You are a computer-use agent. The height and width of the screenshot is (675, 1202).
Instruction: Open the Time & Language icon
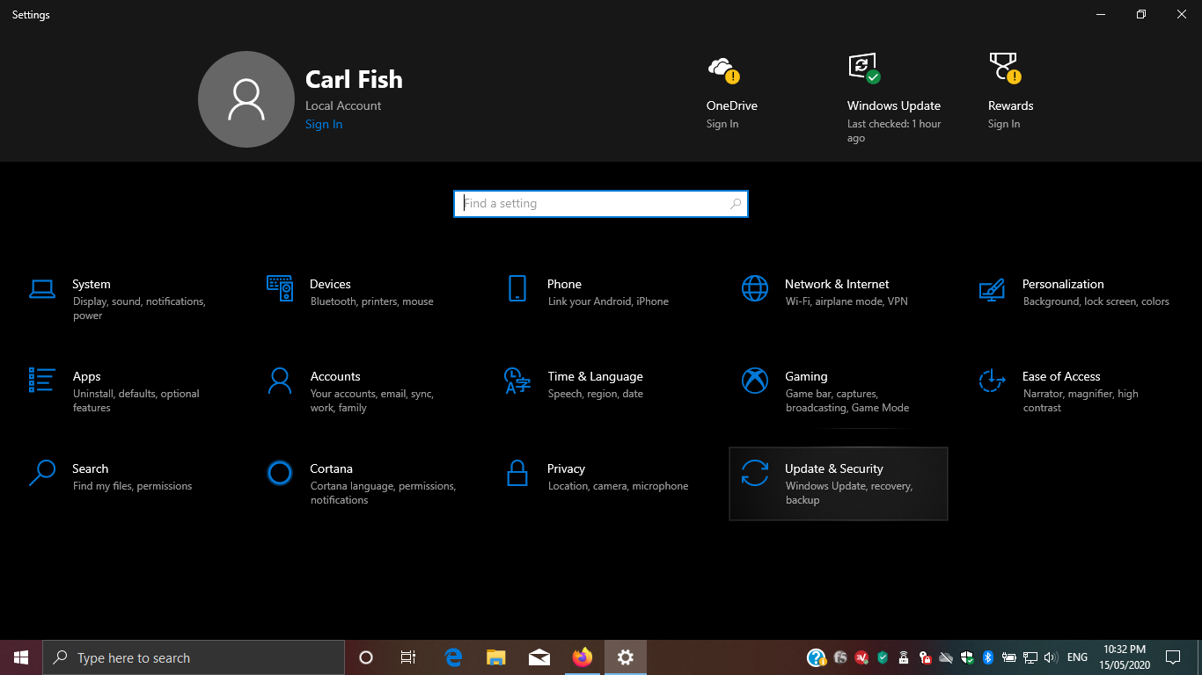(517, 381)
